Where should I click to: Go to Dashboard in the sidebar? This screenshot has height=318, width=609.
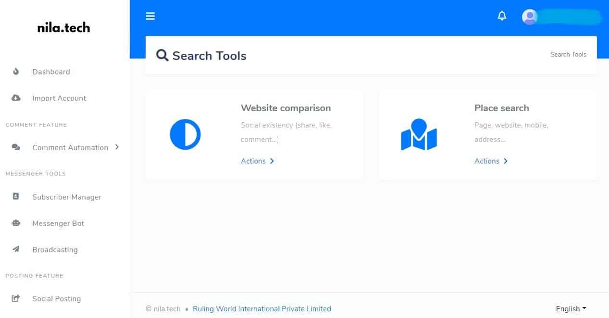click(x=51, y=72)
